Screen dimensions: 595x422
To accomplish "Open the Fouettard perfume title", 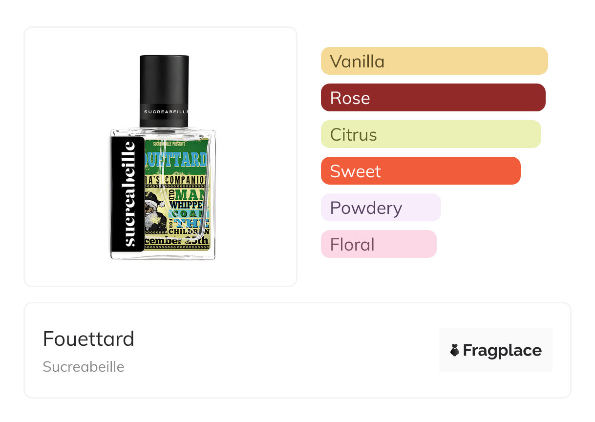I will click(x=88, y=338).
